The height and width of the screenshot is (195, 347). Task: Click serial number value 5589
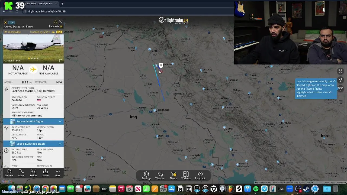click(15, 108)
